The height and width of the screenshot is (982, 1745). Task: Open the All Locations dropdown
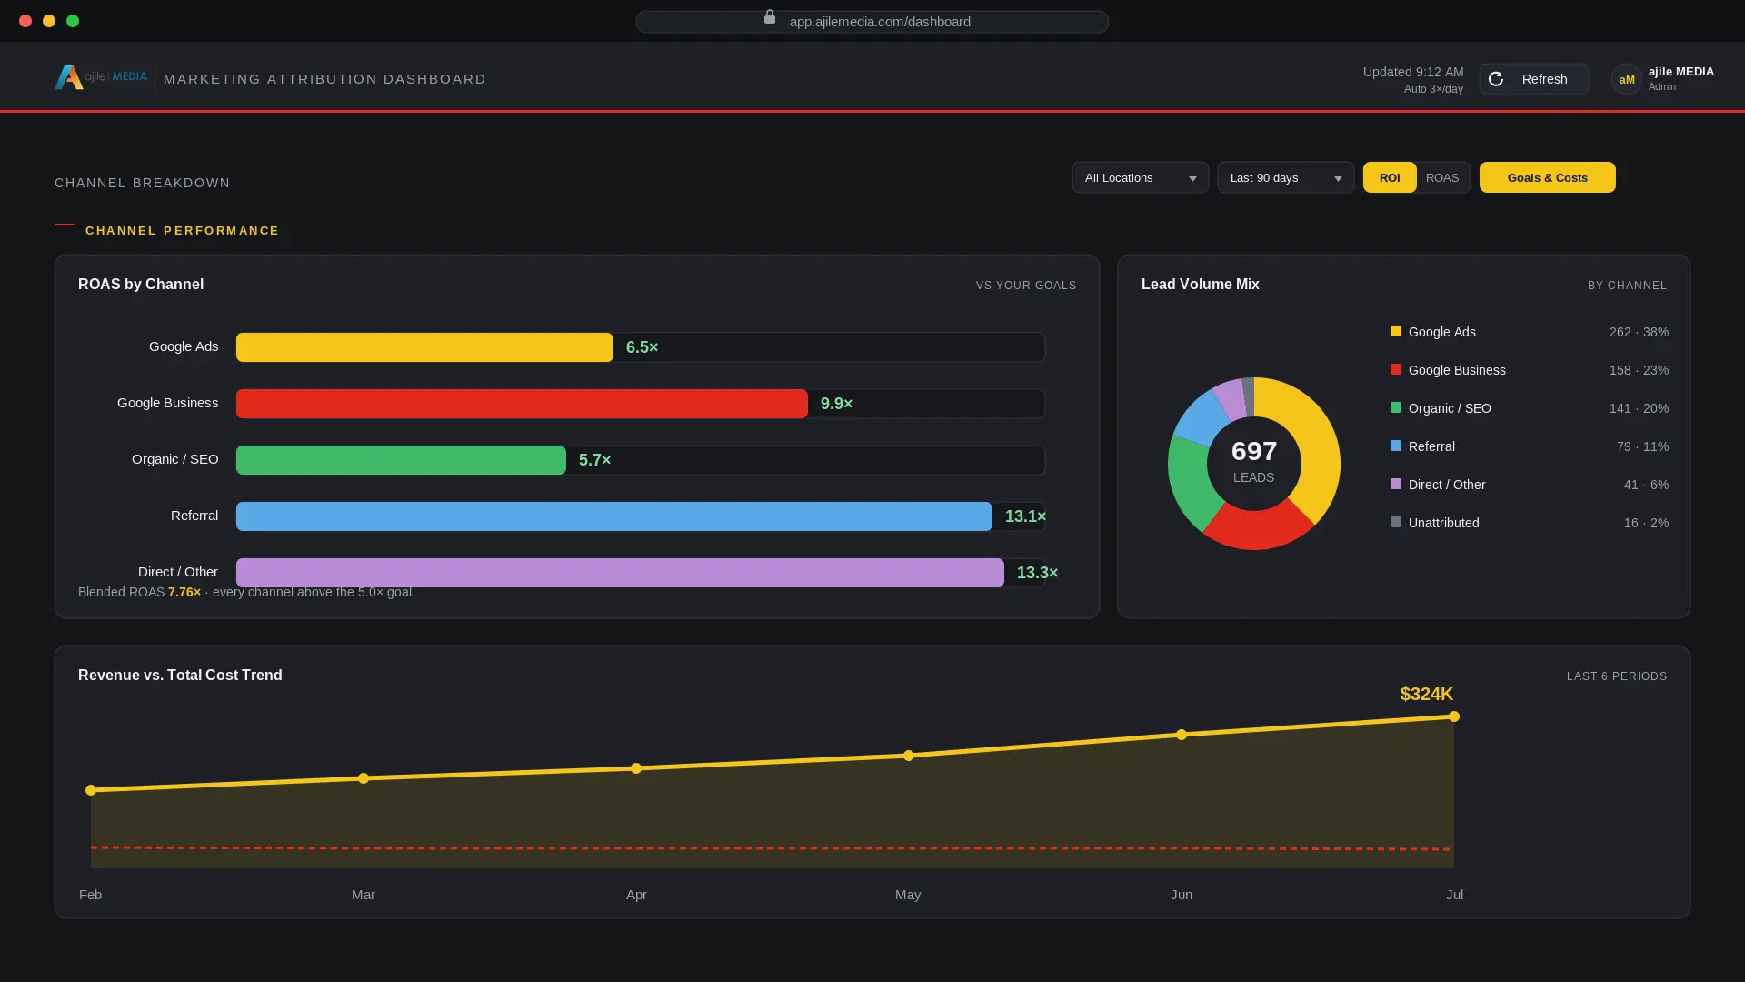pos(1141,177)
